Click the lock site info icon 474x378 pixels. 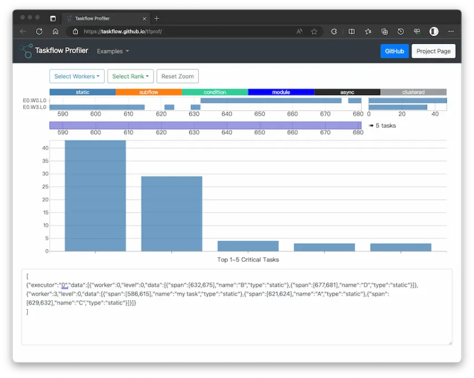[75, 31]
